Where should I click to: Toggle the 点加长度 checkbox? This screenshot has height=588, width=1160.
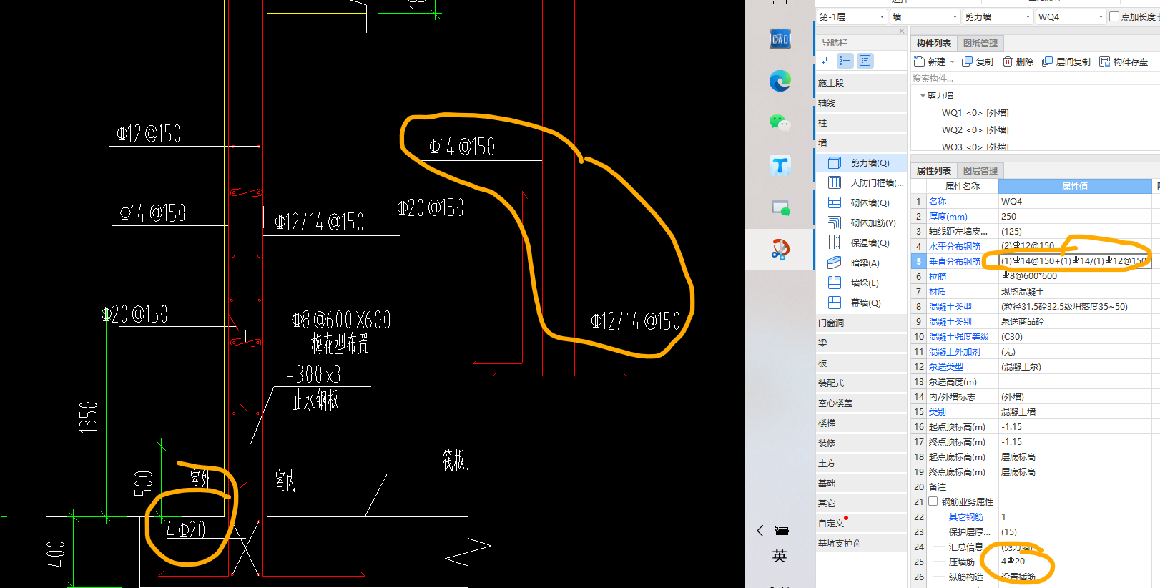point(1114,16)
